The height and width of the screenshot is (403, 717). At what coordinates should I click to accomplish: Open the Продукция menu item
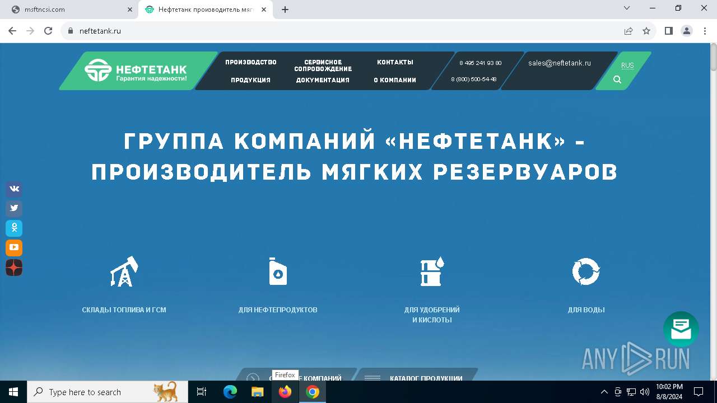pyautogui.click(x=250, y=80)
